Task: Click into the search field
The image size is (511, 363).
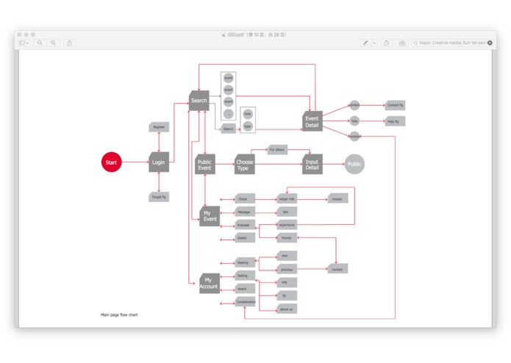Action: [x=452, y=43]
